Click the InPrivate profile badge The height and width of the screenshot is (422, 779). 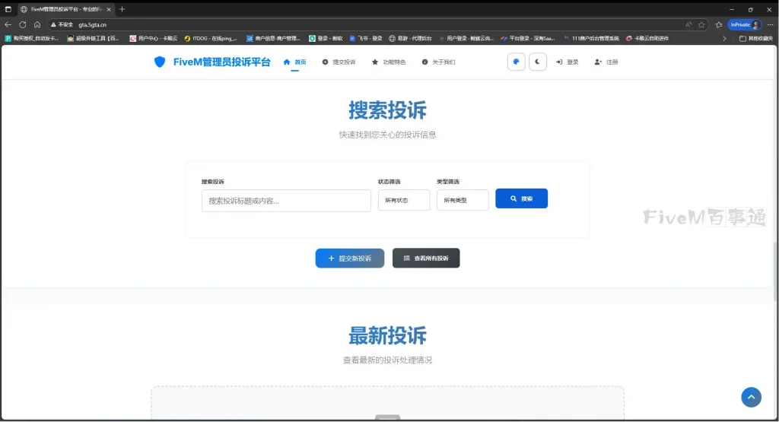click(x=744, y=25)
